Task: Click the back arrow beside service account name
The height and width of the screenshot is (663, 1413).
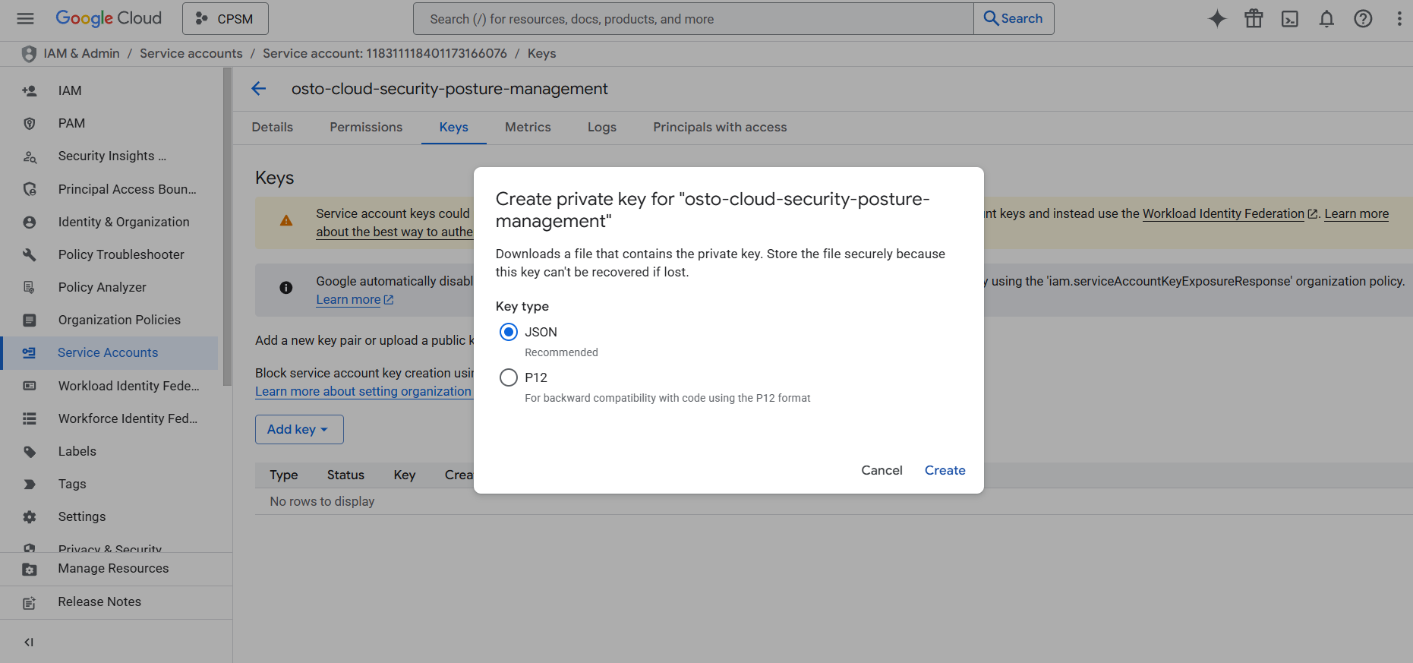Action: [259, 89]
